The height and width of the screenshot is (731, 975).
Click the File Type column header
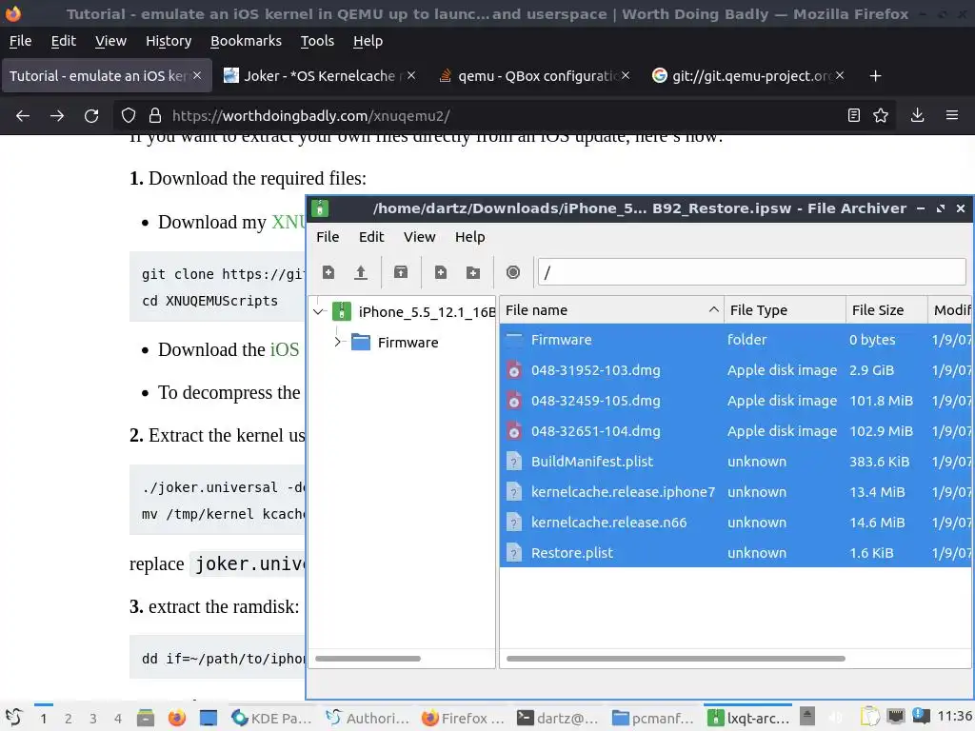pos(785,309)
